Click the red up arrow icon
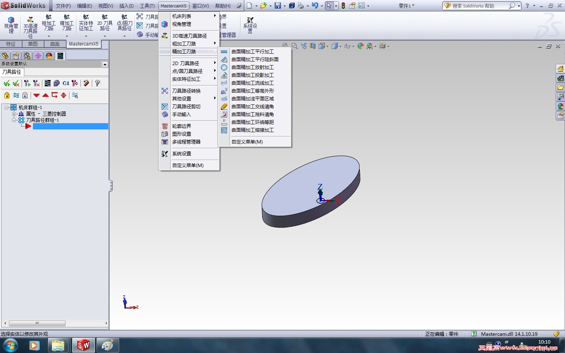 pyautogui.click(x=46, y=95)
